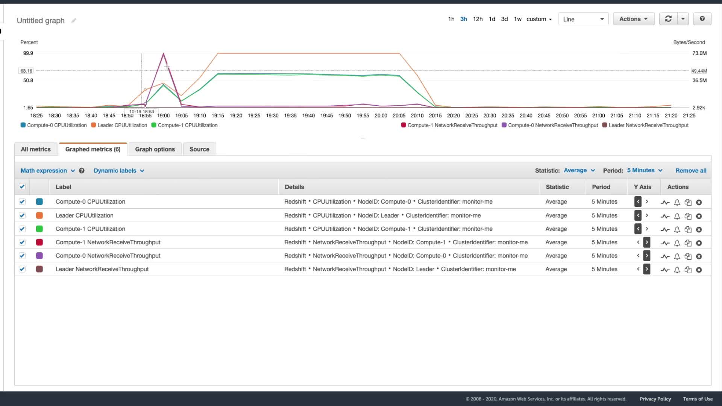Click the Remove all link
722x406 pixels.
(691, 171)
